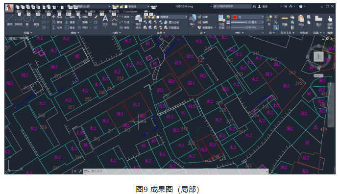The width and height of the screenshot is (340, 194).
Task: Switch to the CloudWorx ribbon tab
Action: [x=130, y=11]
